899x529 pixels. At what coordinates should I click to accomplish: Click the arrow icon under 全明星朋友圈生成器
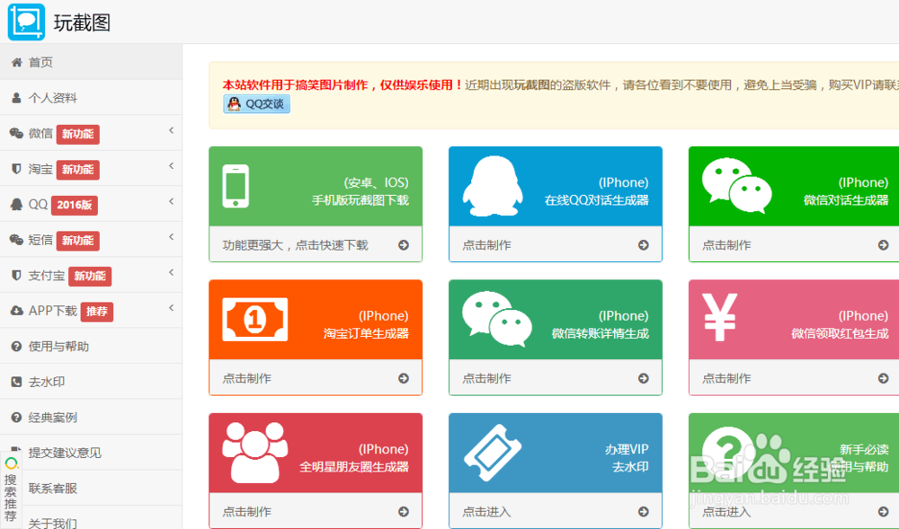pyautogui.click(x=404, y=512)
